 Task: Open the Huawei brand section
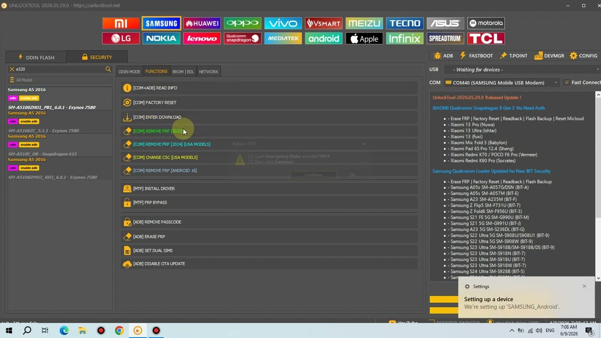point(202,23)
